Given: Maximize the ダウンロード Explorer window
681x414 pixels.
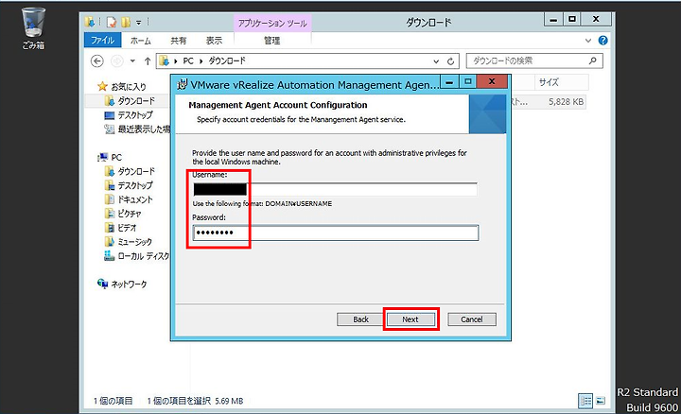Looking at the screenshot, I should click(572, 19).
